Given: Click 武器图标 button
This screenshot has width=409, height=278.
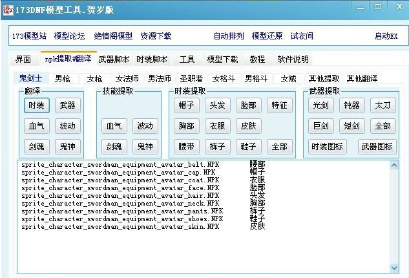Looking at the screenshot, I should coord(377,146).
